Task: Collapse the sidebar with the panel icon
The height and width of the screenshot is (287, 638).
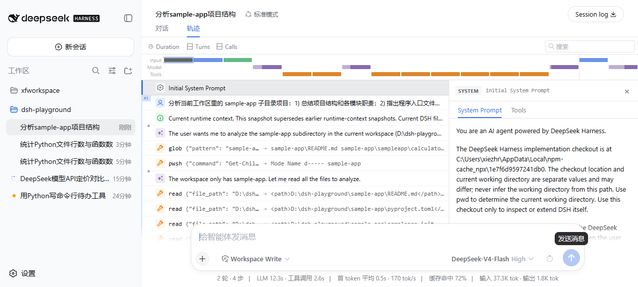Action: tap(128, 18)
